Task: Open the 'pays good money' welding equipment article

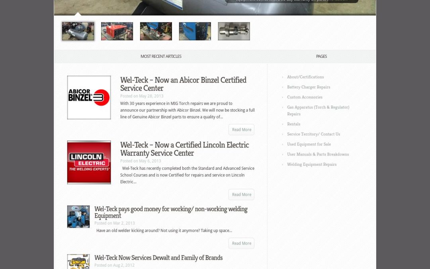Action: 171,212
